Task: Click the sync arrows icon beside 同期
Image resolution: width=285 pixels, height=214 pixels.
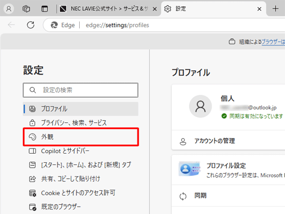Action: (183, 196)
